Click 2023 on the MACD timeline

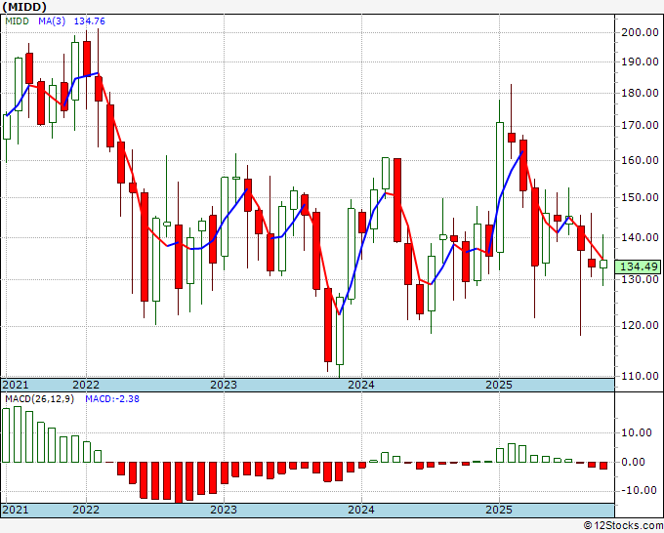[224, 510]
